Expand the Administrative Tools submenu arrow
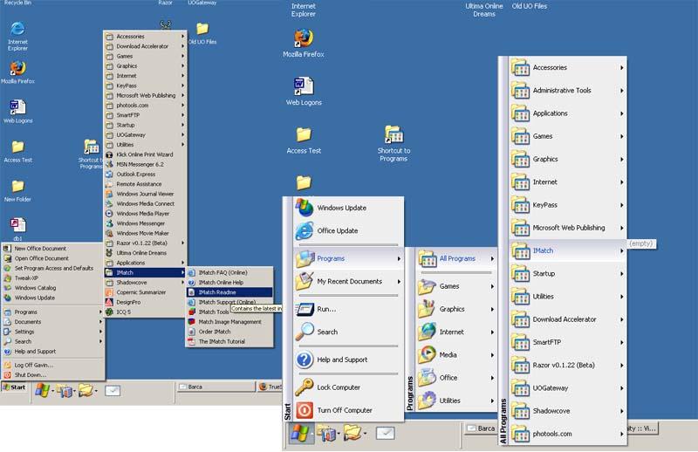The height and width of the screenshot is (452, 698). [621, 91]
